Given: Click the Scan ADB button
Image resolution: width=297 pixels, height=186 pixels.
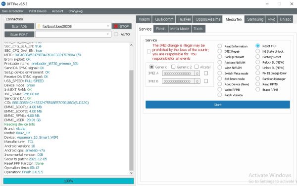Looking at the screenshot, I should 19,26.
